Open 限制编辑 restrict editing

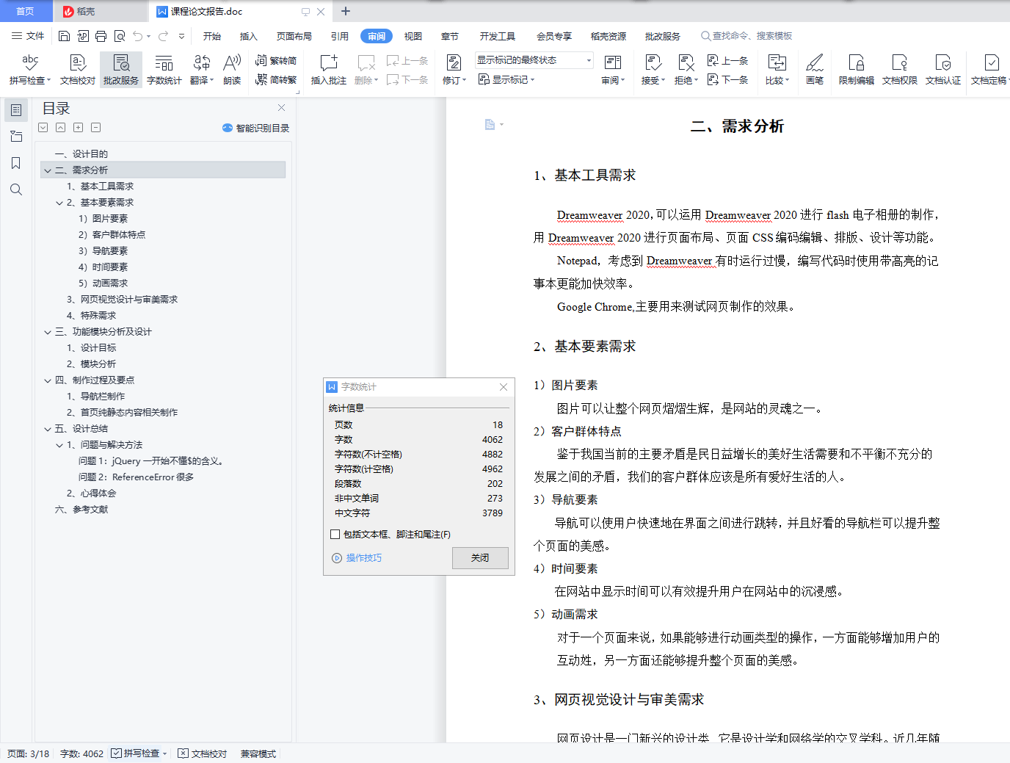point(857,70)
